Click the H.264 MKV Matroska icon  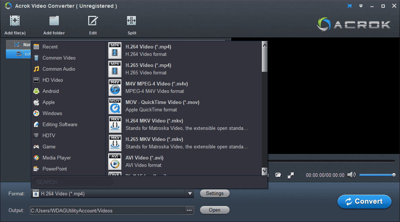coord(115,124)
